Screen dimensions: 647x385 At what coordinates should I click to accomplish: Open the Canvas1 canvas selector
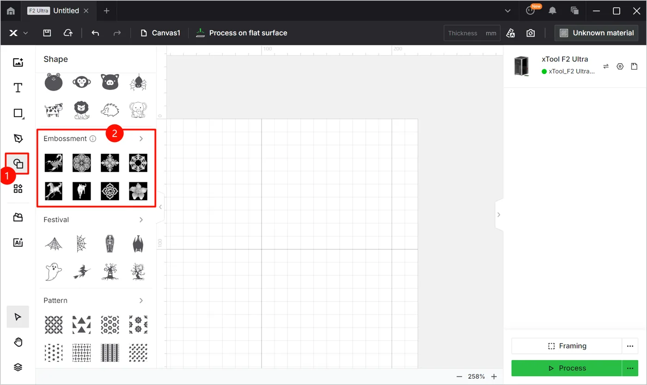coord(160,33)
